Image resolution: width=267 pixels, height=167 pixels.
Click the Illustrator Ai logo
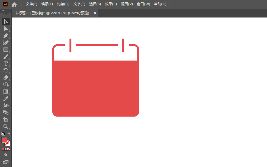point(5,4)
